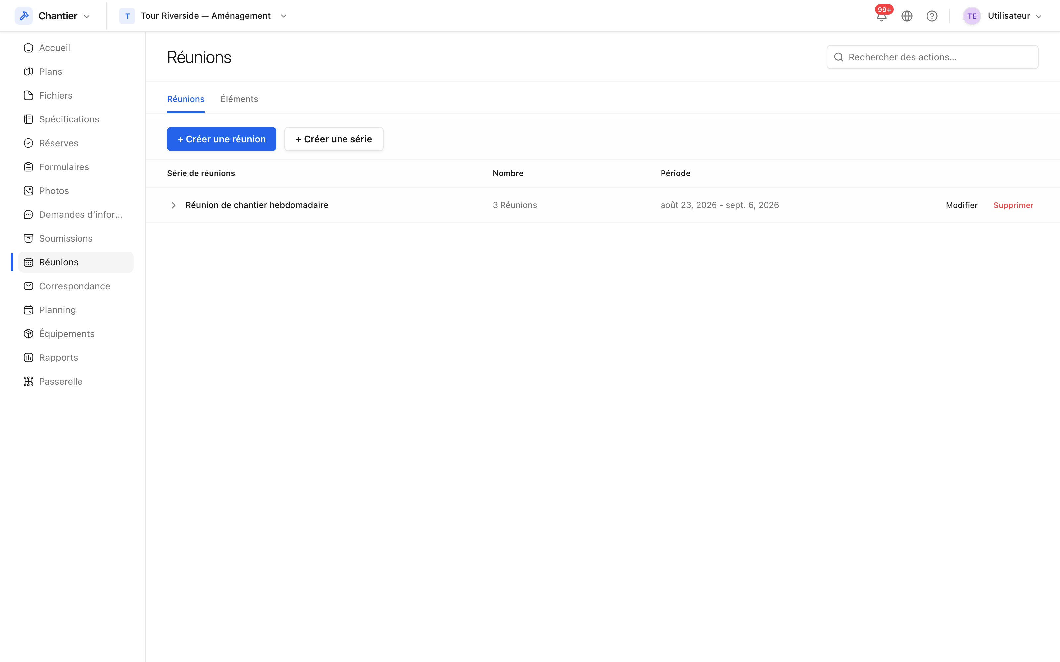Click the Formulaires clipboard icon
The image size is (1060, 662).
pyautogui.click(x=28, y=167)
